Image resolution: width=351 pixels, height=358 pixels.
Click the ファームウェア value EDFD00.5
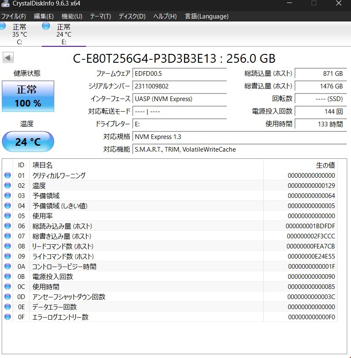tap(180, 74)
